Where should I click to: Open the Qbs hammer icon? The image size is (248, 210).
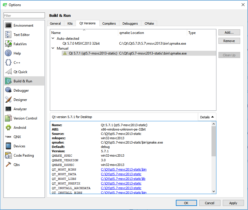point(8,164)
